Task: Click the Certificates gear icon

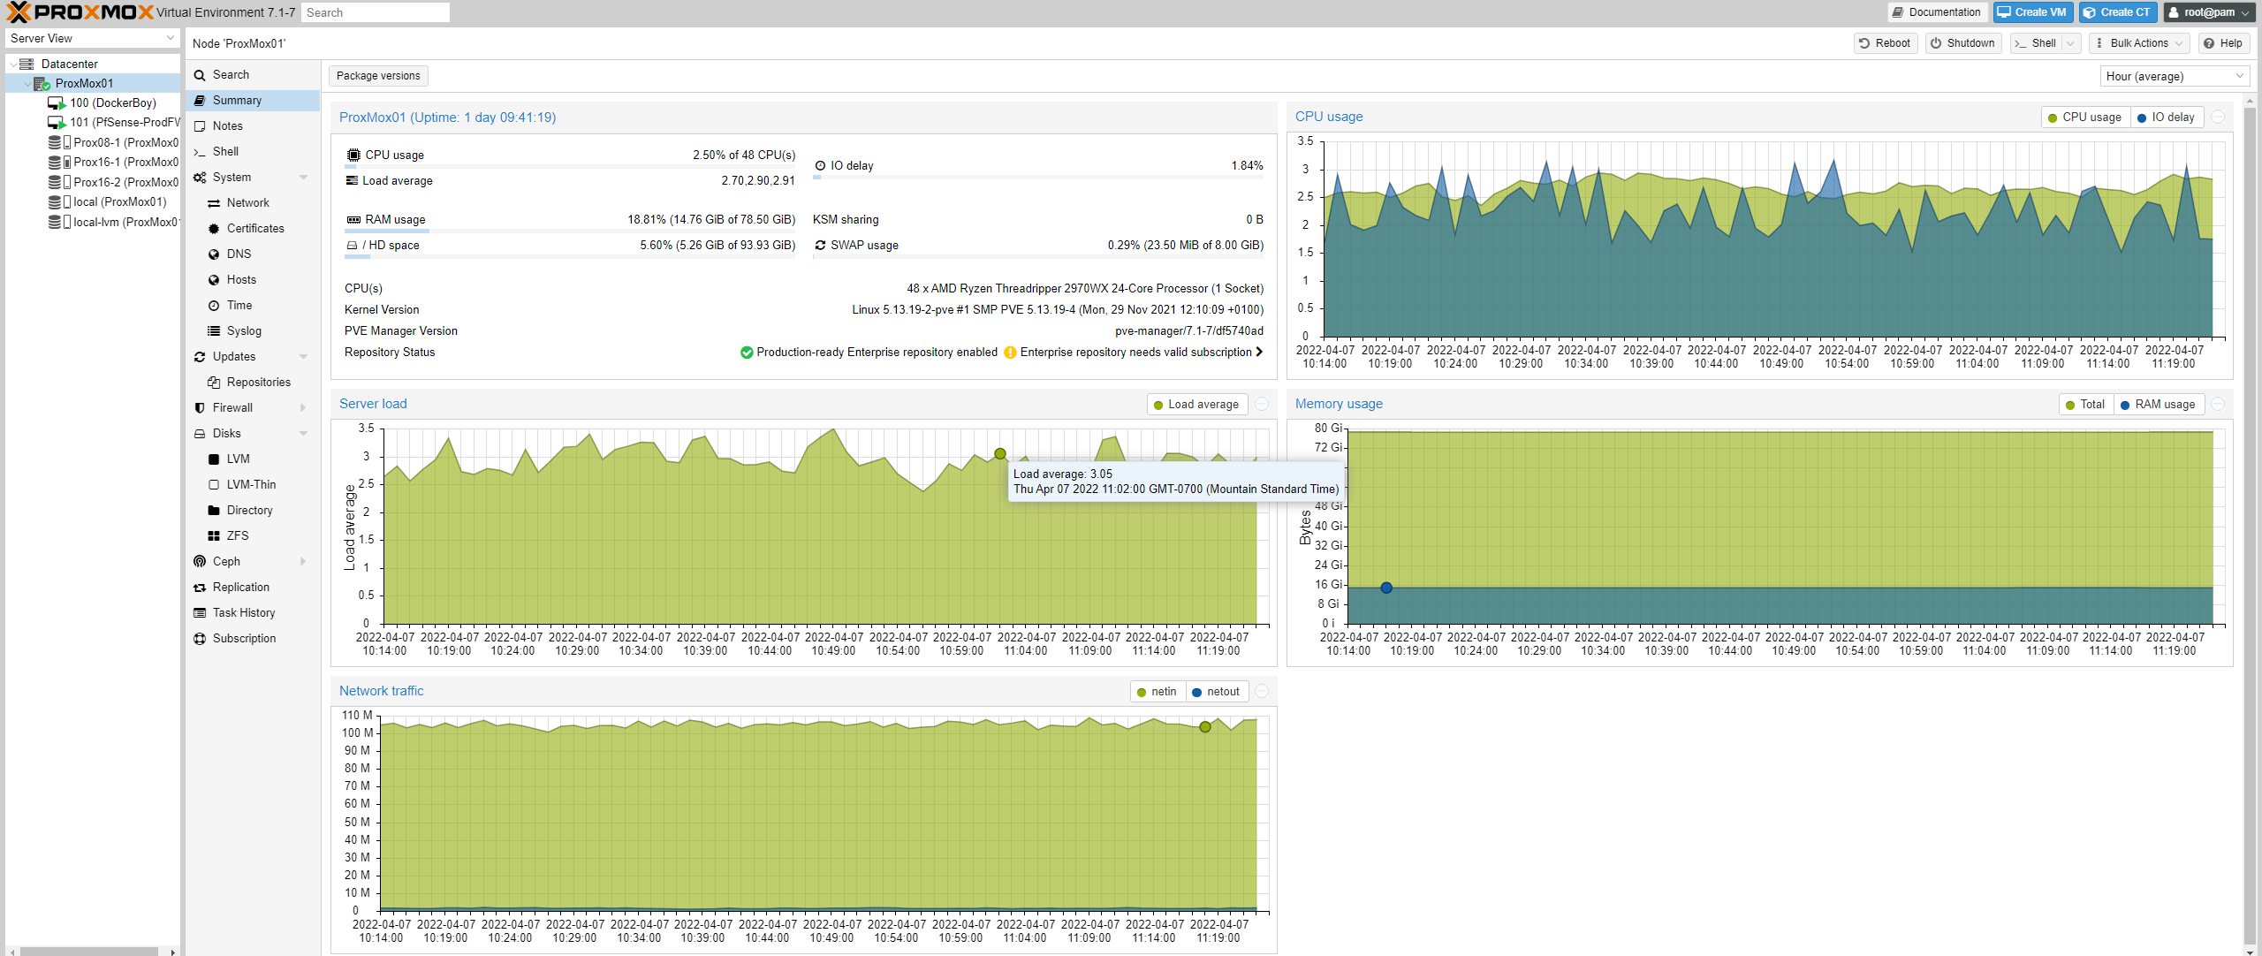Action: coord(214,229)
